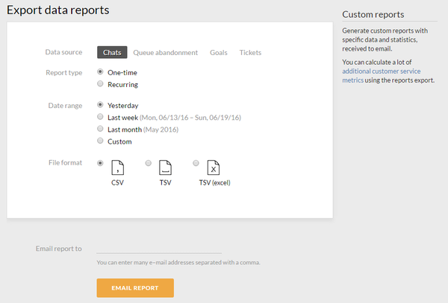The image size is (448, 303).
Task: Select the TSV format radio button
Action: 149,163
